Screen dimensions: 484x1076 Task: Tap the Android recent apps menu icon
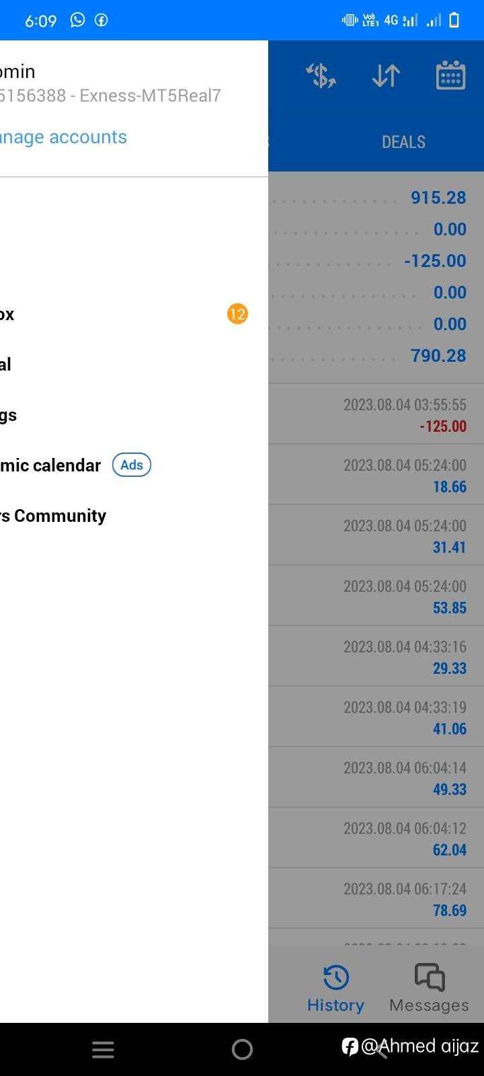click(x=103, y=1050)
